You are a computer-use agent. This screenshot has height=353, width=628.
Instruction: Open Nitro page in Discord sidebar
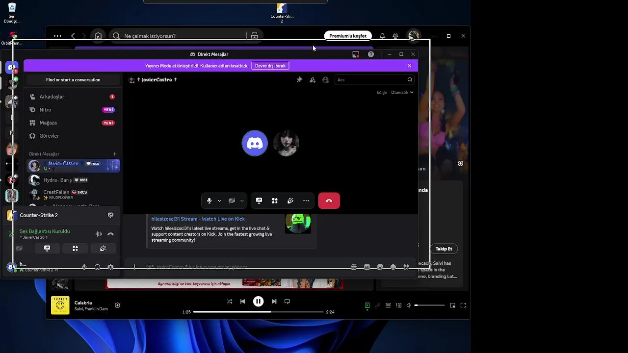tap(73, 110)
